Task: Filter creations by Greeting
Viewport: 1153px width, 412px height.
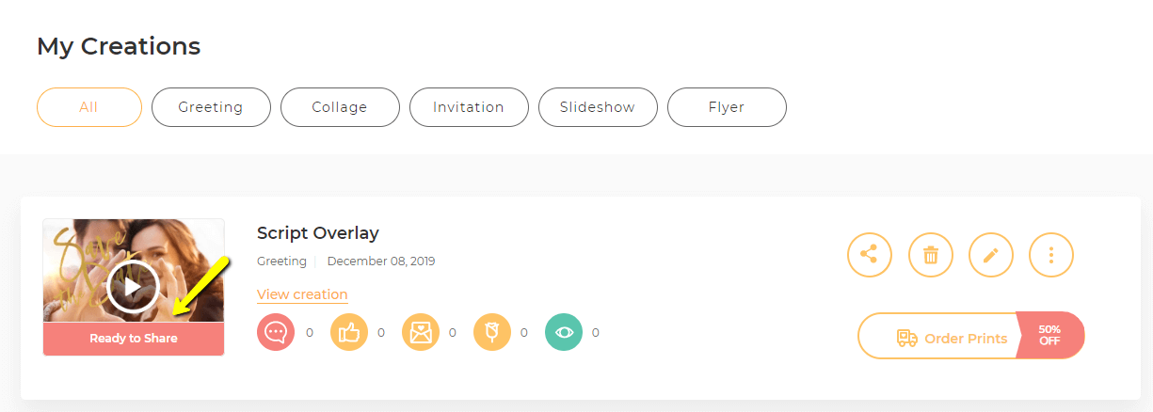Action: pyautogui.click(x=211, y=107)
